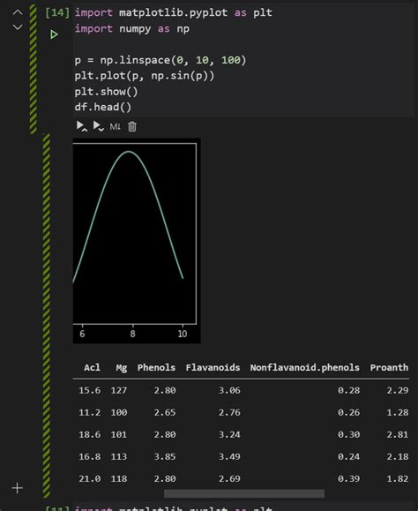Click the [14] execution count label
Image resolution: width=418 pixels, height=511 pixels.
tap(57, 12)
